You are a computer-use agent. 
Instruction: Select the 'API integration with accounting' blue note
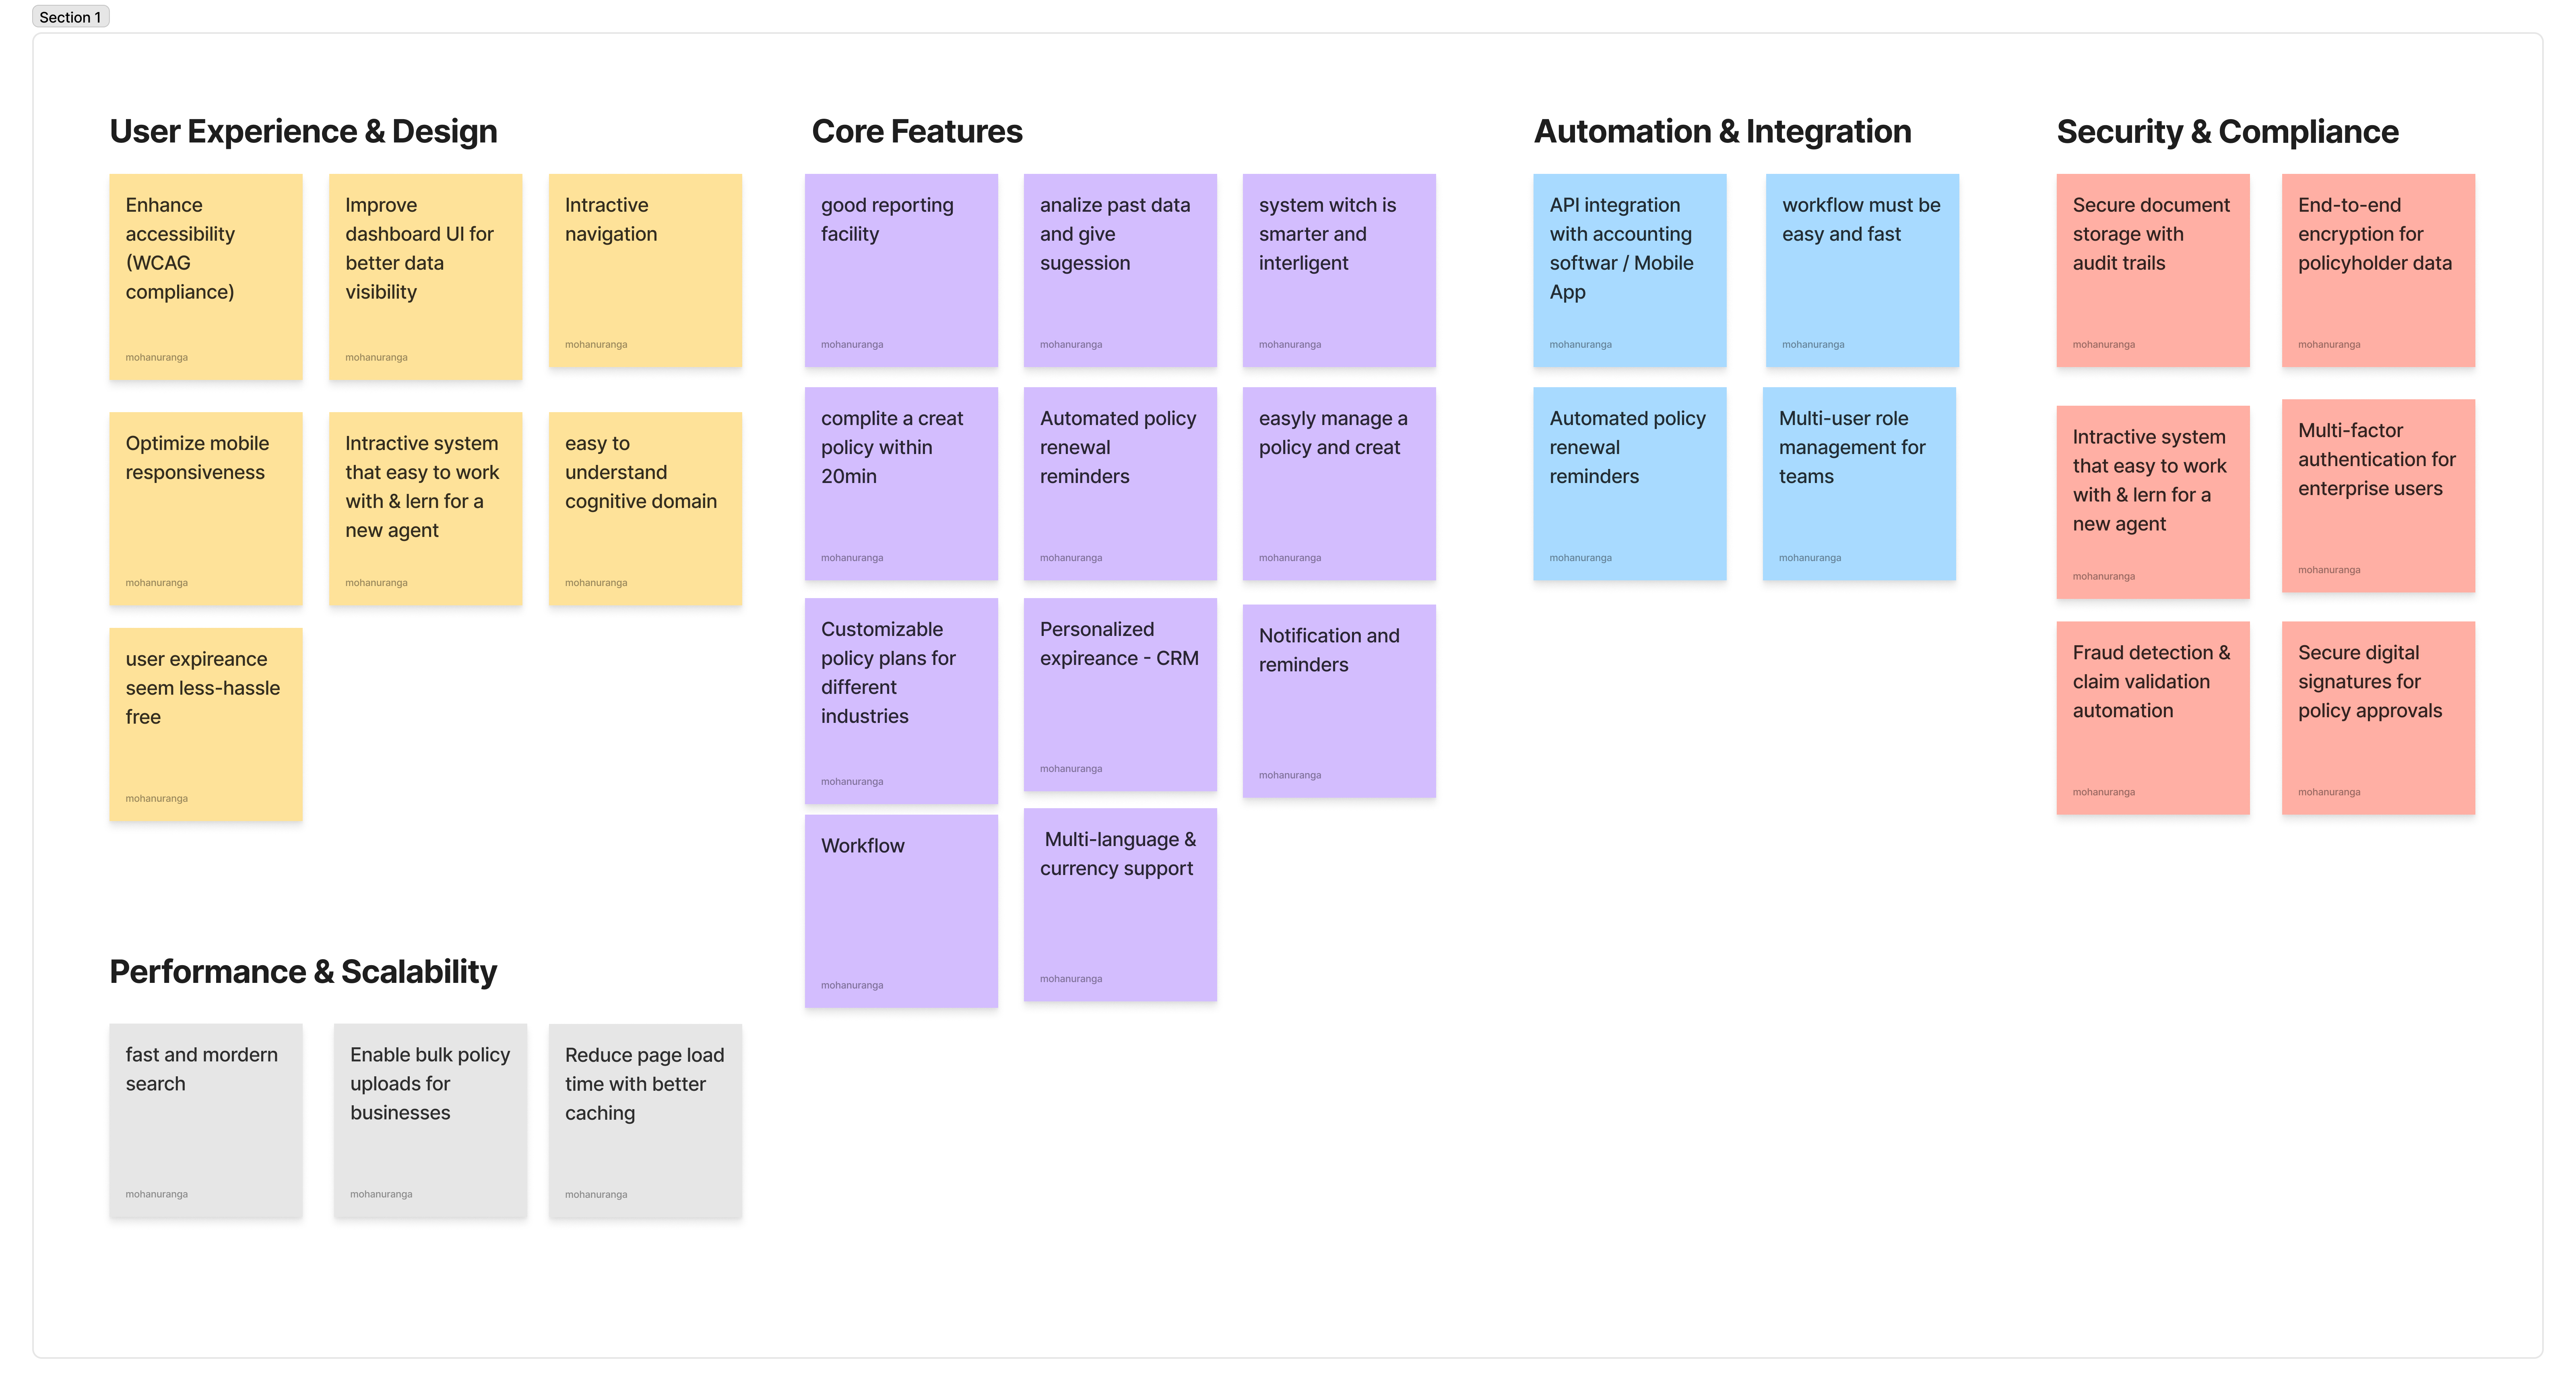(1629, 270)
